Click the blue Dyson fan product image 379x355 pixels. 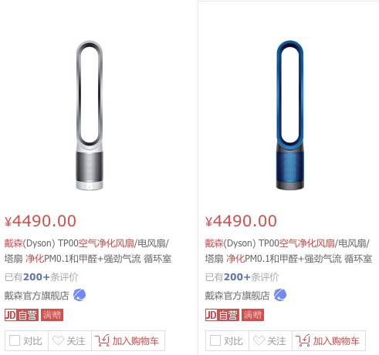tap(289, 116)
